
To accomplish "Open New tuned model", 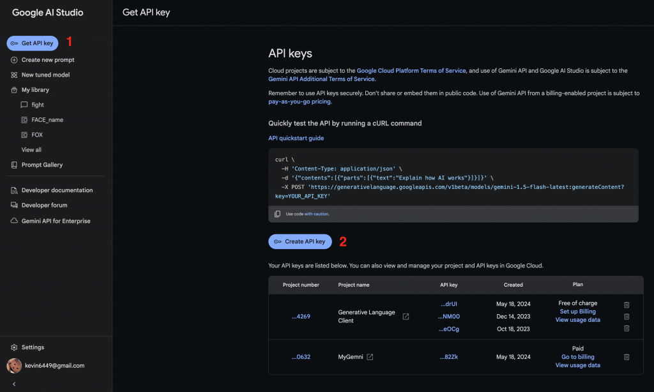I will tap(45, 75).
